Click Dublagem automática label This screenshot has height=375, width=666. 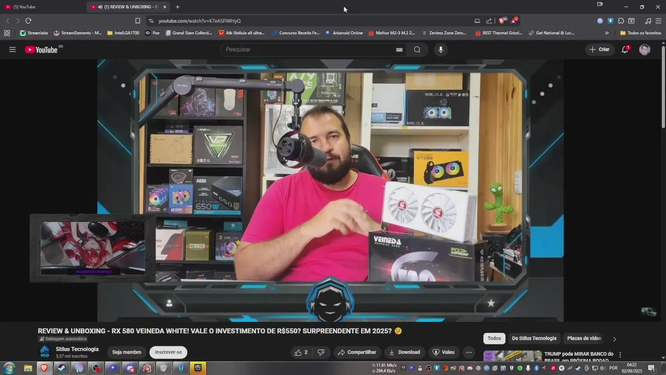63,339
